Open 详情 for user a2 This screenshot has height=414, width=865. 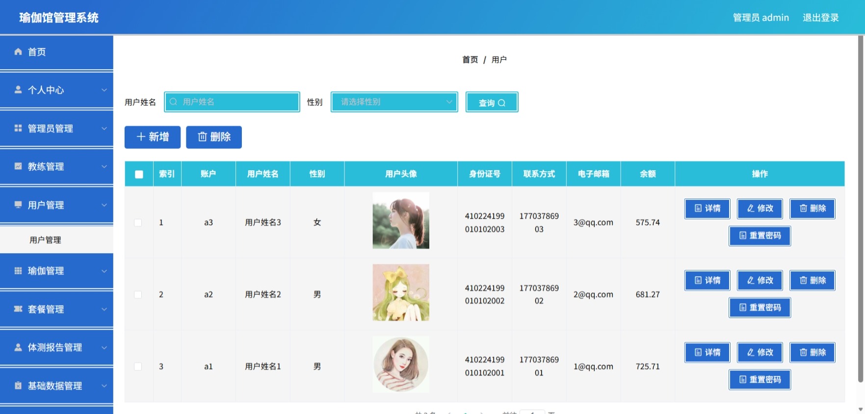(x=708, y=281)
